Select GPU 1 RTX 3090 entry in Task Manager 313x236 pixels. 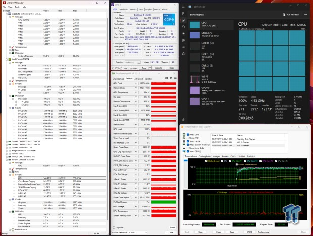212,101
